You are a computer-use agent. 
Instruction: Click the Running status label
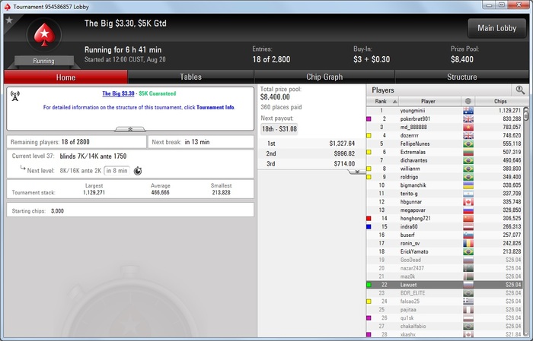(43, 61)
